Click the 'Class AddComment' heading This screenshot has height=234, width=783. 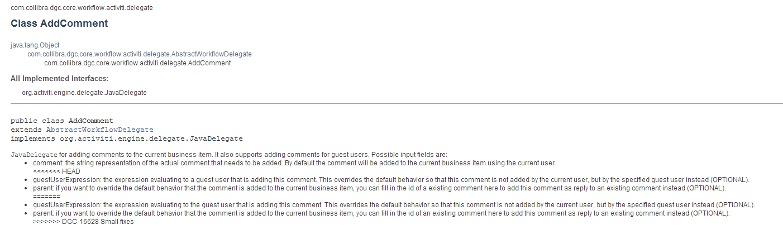[59, 24]
